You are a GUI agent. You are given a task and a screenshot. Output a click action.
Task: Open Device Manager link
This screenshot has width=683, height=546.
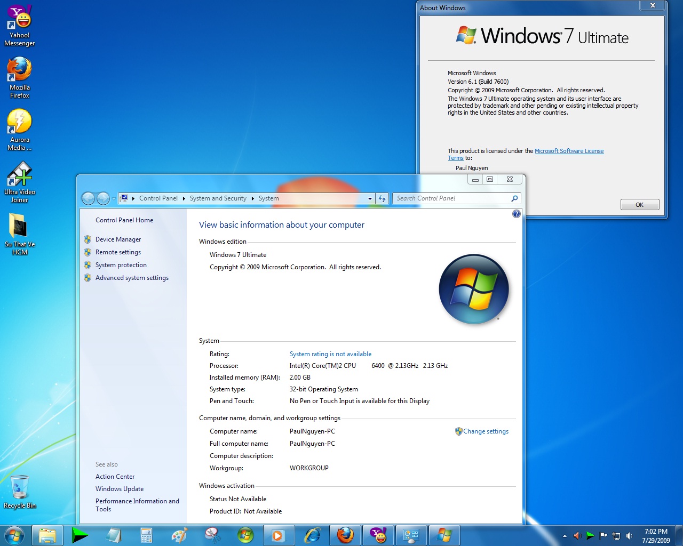pyautogui.click(x=118, y=239)
